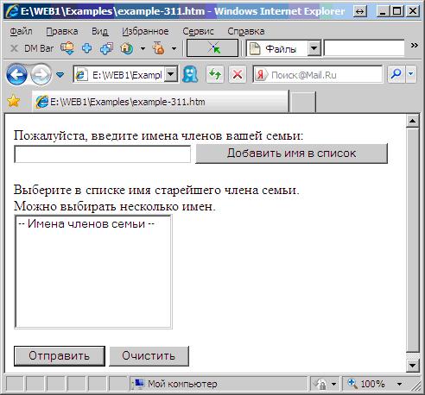Screen dimensions: 425x395
Task: Click the home icon in DM Bar
Action: pos(126,48)
